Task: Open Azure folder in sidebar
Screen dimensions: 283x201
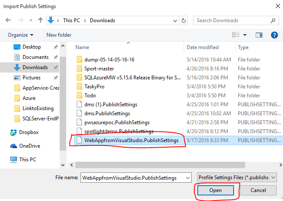Action: pyautogui.click(x=29, y=98)
